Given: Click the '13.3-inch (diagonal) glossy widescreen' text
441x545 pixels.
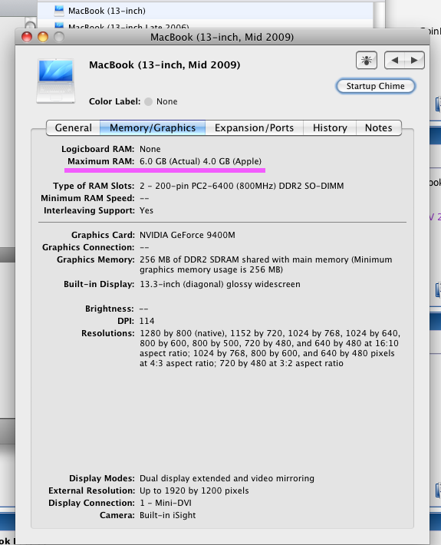Looking at the screenshot, I should click(x=220, y=284).
